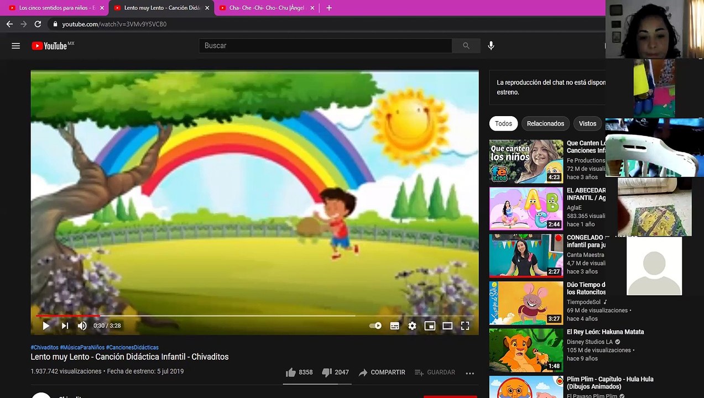Close the 'Lento muy Lento' tab
704x398 pixels.
[x=207, y=8]
